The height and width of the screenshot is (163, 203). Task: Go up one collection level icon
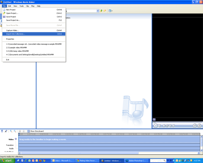point(101,11)
